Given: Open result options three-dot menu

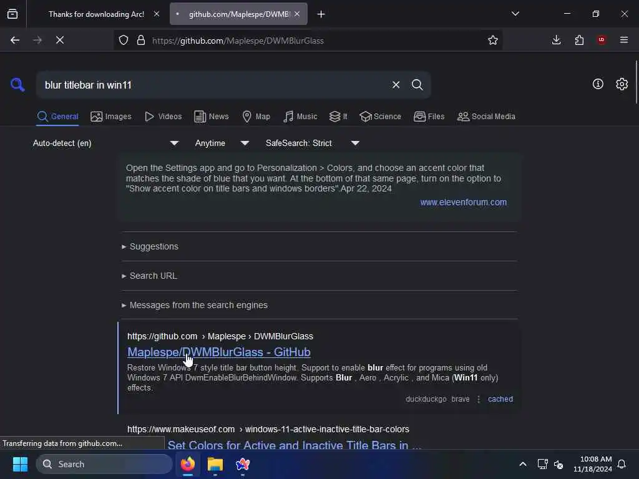Looking at the screenshot, I should 479,399.
